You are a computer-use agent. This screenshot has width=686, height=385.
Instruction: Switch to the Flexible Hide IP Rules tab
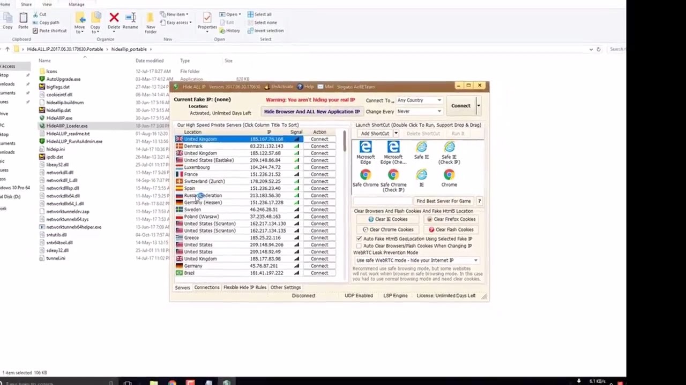[x=244, y=287]
